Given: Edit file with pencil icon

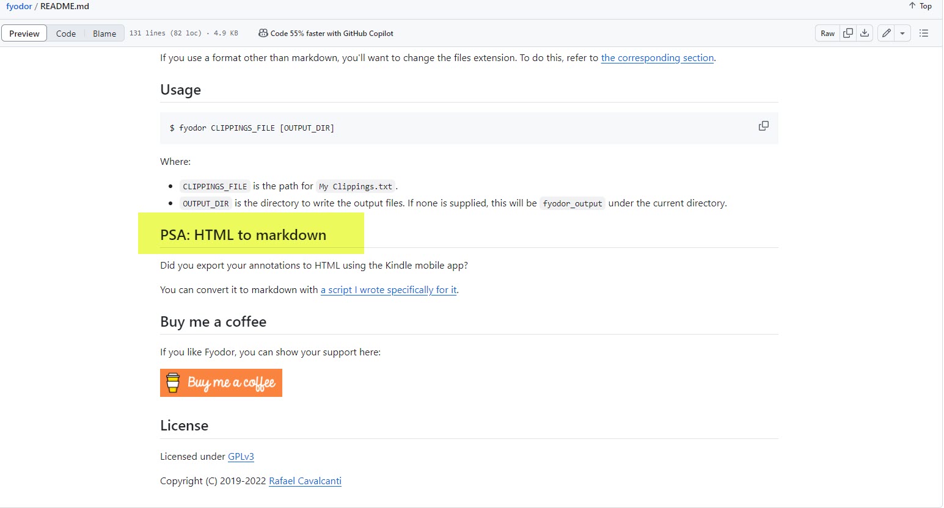Looking at the screenshot, I should click(887, 34).
